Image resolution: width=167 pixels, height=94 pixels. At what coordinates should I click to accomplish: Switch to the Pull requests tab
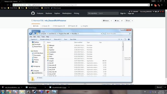tap(59, 26)
